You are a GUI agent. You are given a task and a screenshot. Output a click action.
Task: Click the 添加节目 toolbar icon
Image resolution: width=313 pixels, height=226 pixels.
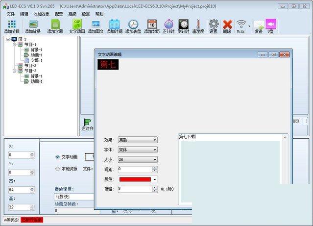(12, 25)
